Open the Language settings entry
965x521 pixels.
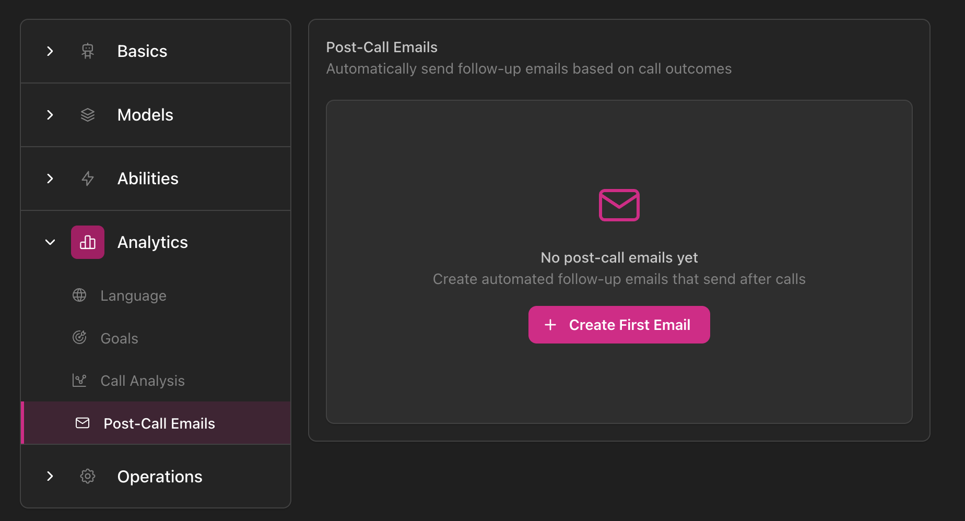tap(133, 295)
